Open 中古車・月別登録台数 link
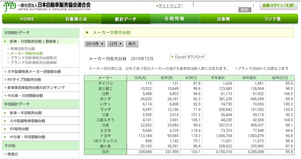301x159 pixels. (x=41, y=96)
